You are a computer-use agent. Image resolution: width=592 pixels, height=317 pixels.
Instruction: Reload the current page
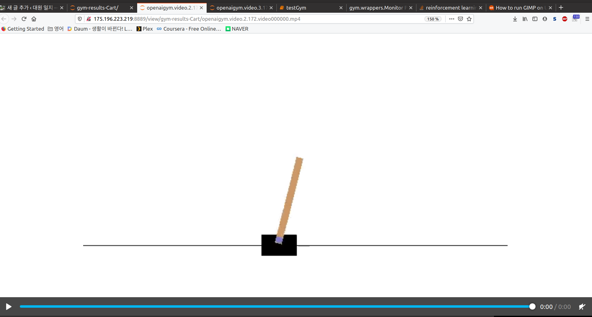click(x=24, y=19)
